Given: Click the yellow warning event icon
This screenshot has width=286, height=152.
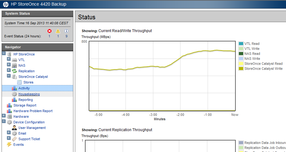Looking at the screenshot, I should click(58, 31).
